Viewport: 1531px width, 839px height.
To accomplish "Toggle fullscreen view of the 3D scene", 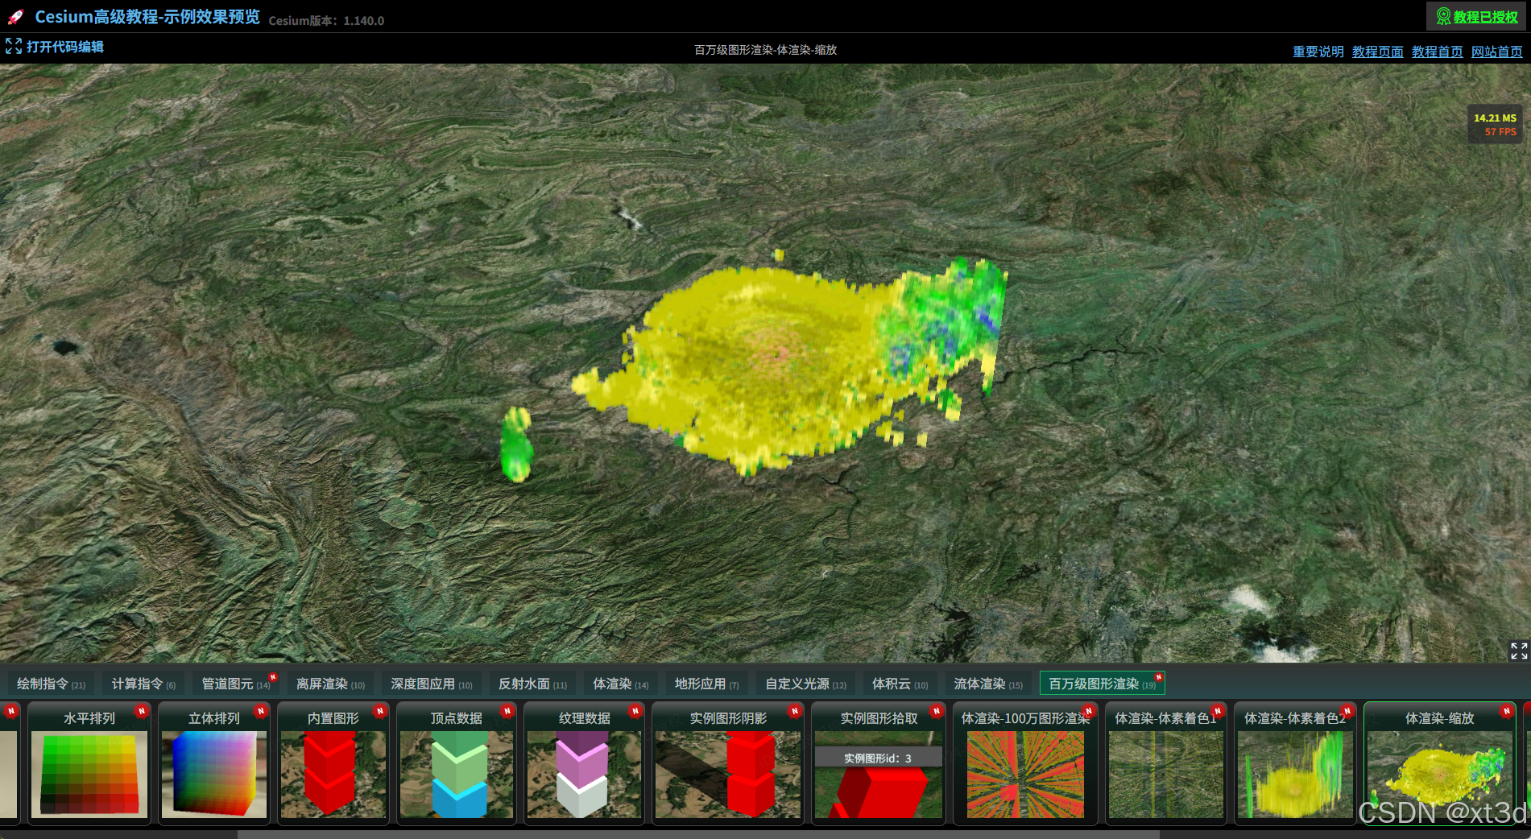I will (x=1519, y=651).
